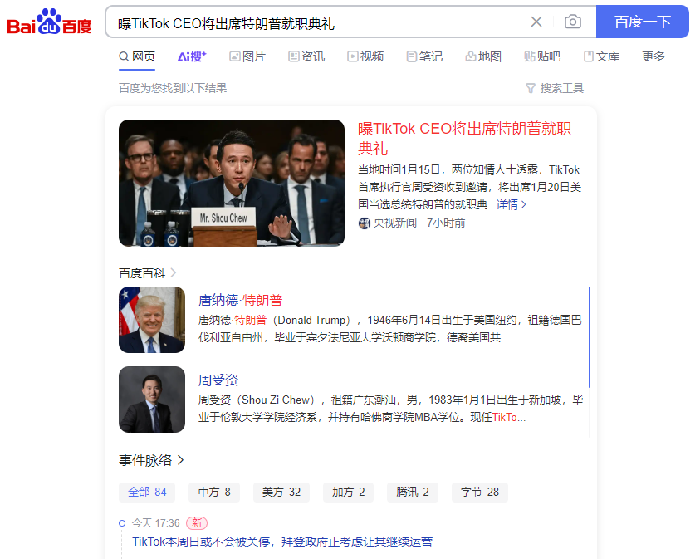Image resolution: width=700 pixels, height=559 pixels.
Task: Click the 百科 list vertical scrollbar
Action: 590,337
